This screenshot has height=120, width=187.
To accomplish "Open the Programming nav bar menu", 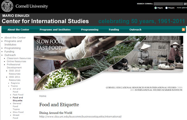I will [x=90, y=30].
